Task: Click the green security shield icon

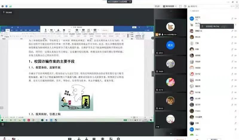Action: click(x=6, y=6)
